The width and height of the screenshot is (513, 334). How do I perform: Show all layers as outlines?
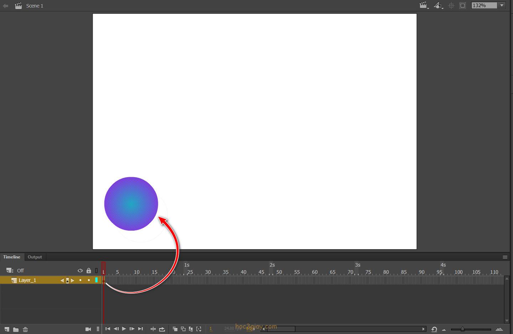click(96, 271)
